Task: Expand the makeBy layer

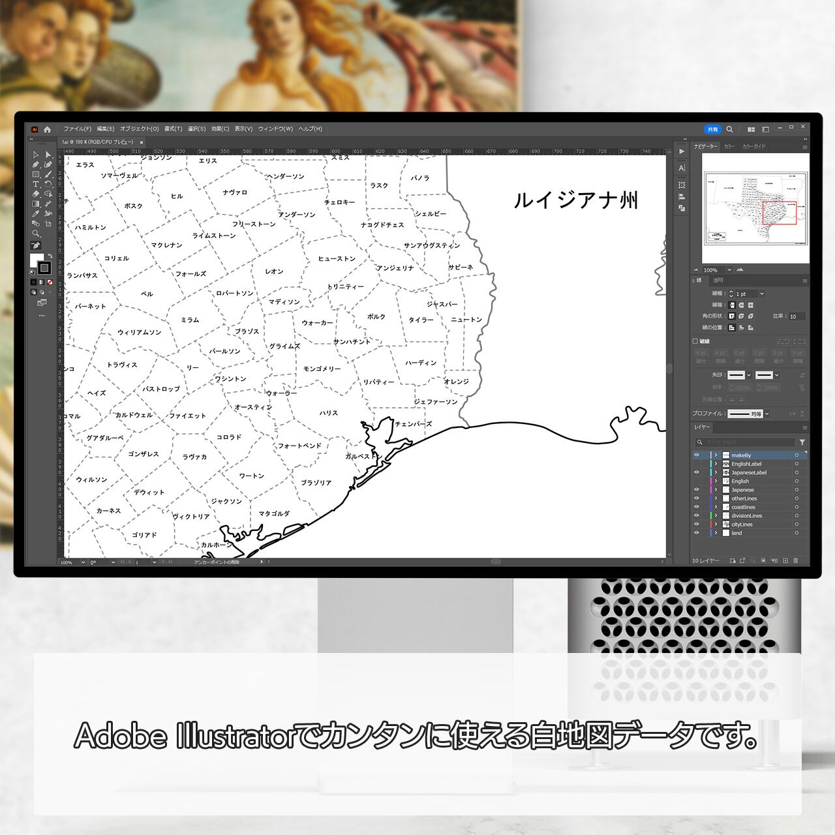Action: [716, 455]
